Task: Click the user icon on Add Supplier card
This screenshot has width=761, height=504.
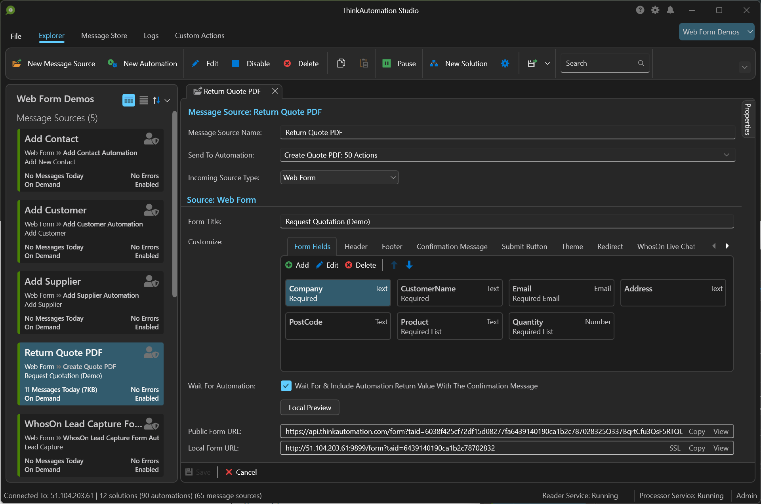Action: click(151, 281)
